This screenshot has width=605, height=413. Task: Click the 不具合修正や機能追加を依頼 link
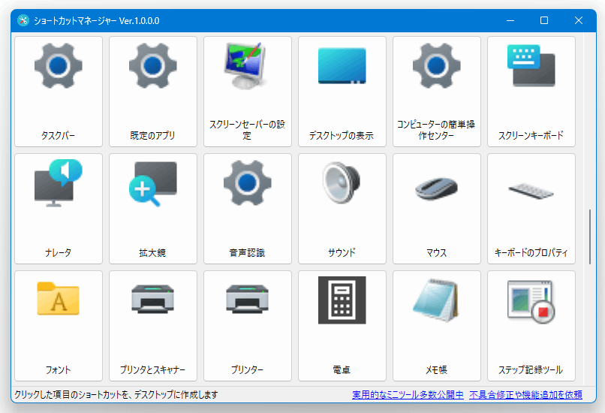click(x=525, y=394)
